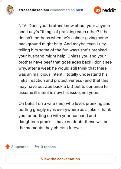Screen dimensions: 121x169
Task: Click the quoted word "thing" in the comment
Action: 47,32
